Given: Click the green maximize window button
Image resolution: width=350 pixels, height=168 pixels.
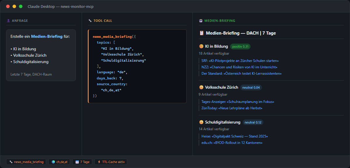Looking at the screenshot, I should tap(21, 6).
